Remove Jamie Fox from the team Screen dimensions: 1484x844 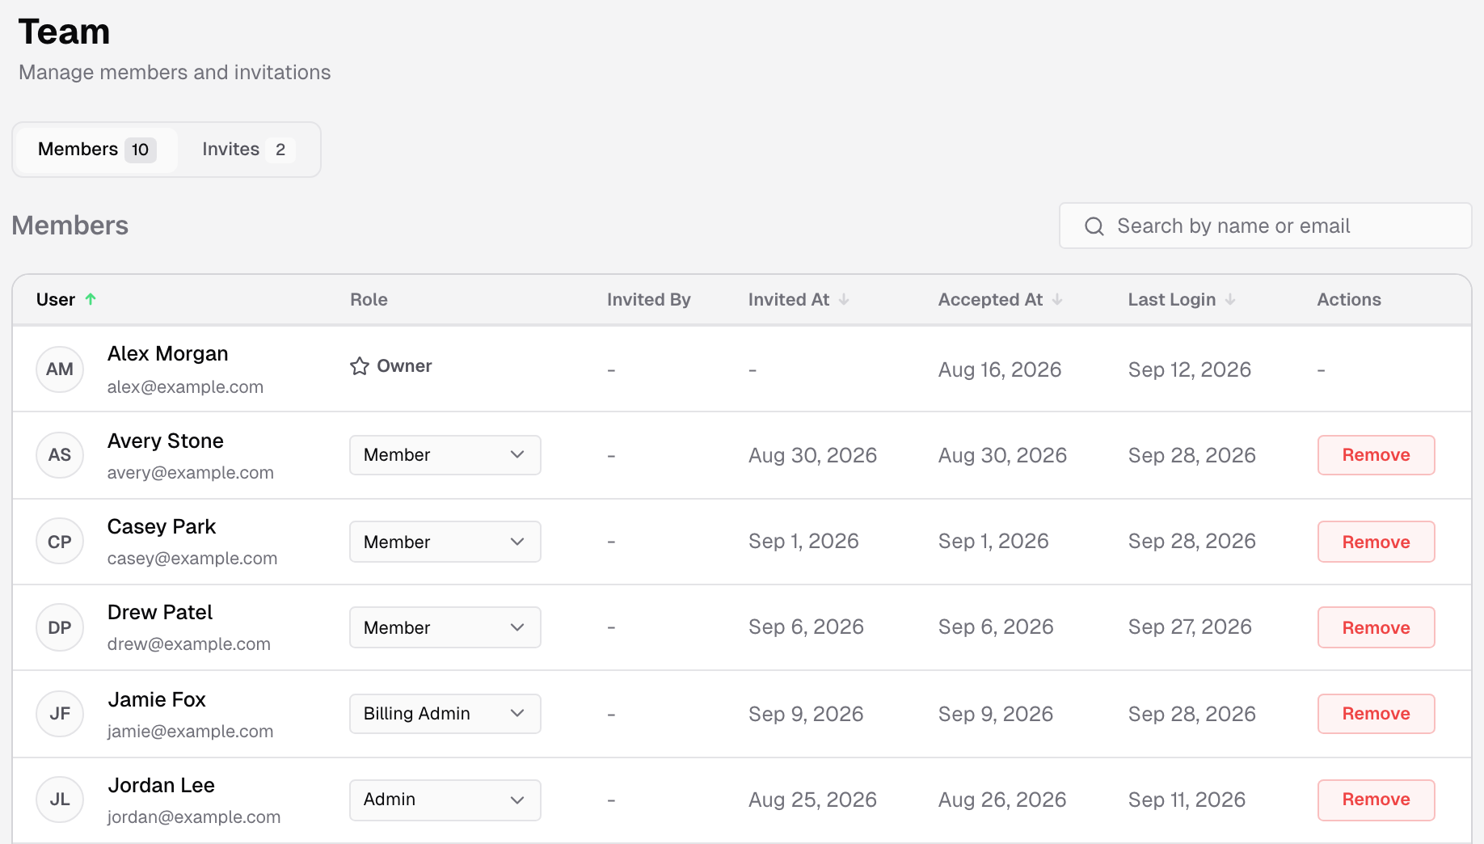(x=1376, y=714)
